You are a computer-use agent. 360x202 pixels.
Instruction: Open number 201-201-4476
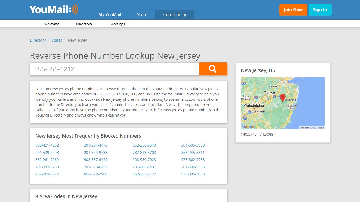(x=96, y=145)
